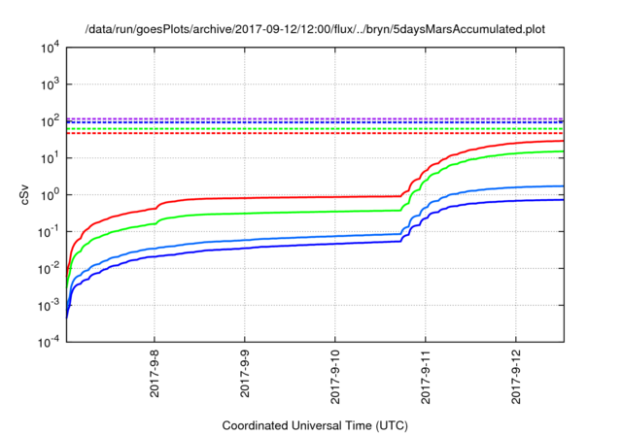Image resolution: width=622 pixels, height=435 pixels.
Task: Click the plot file path title
Action: pos(315,29)
